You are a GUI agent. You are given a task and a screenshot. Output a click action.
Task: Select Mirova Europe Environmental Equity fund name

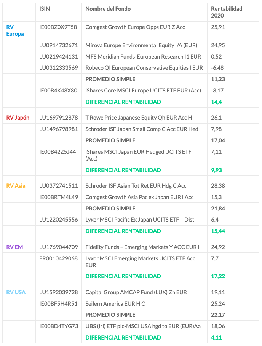coord(141,45)
